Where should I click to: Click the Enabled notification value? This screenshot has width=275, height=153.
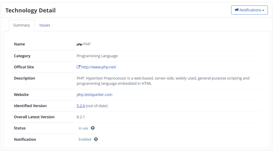(x=85, y=139)
